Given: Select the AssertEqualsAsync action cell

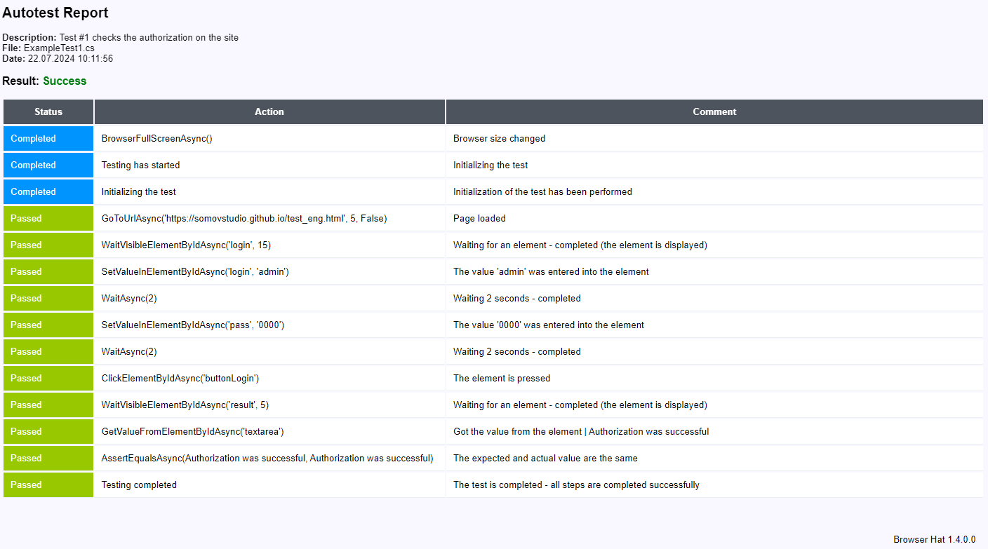Looking at the screenshot, I should 267,459.
